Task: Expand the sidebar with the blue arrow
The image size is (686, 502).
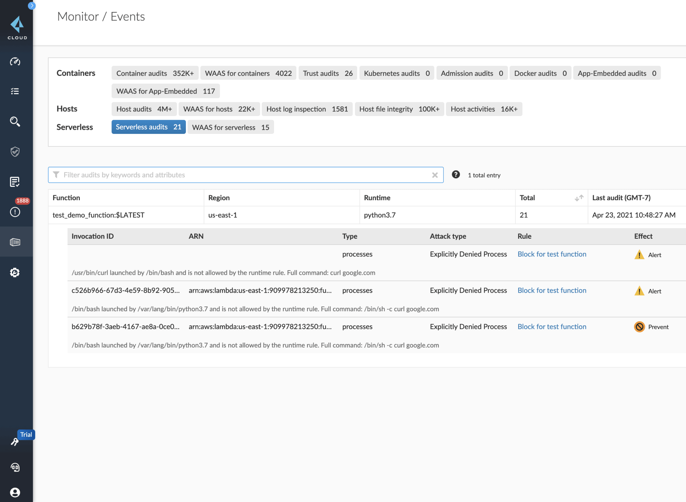Action: [32, 5]
